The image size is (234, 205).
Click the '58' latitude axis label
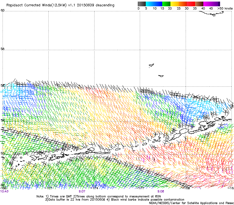click(3, 49)
